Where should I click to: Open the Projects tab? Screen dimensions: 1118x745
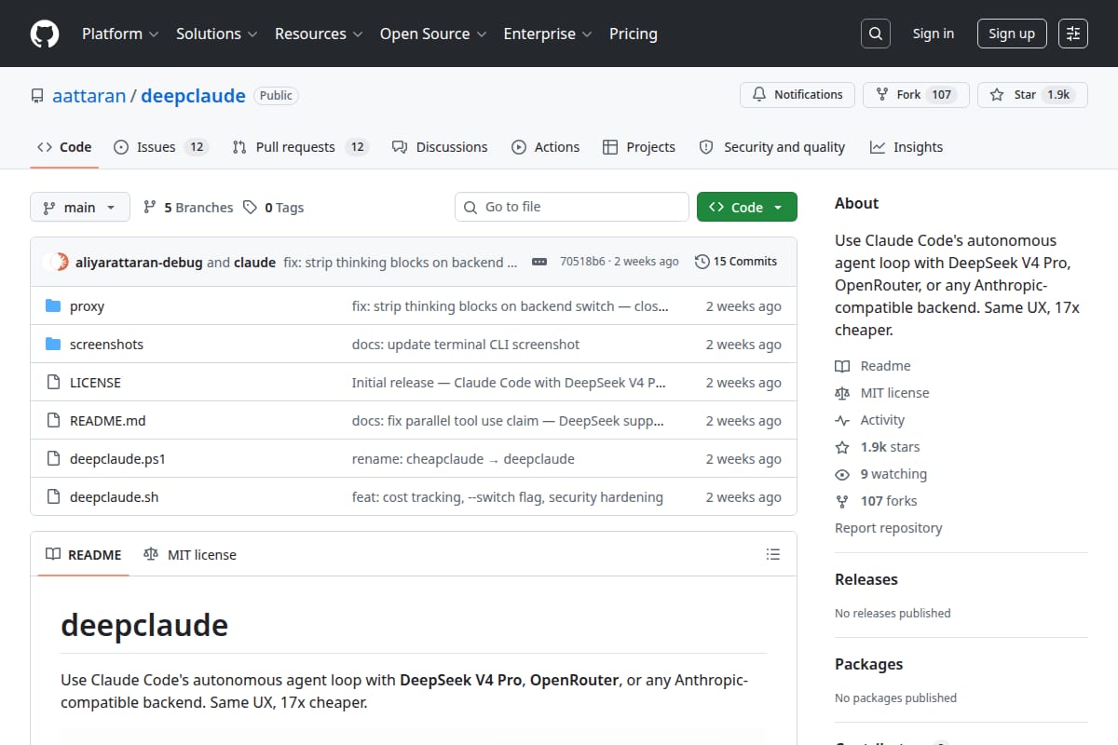click(639, 147)
